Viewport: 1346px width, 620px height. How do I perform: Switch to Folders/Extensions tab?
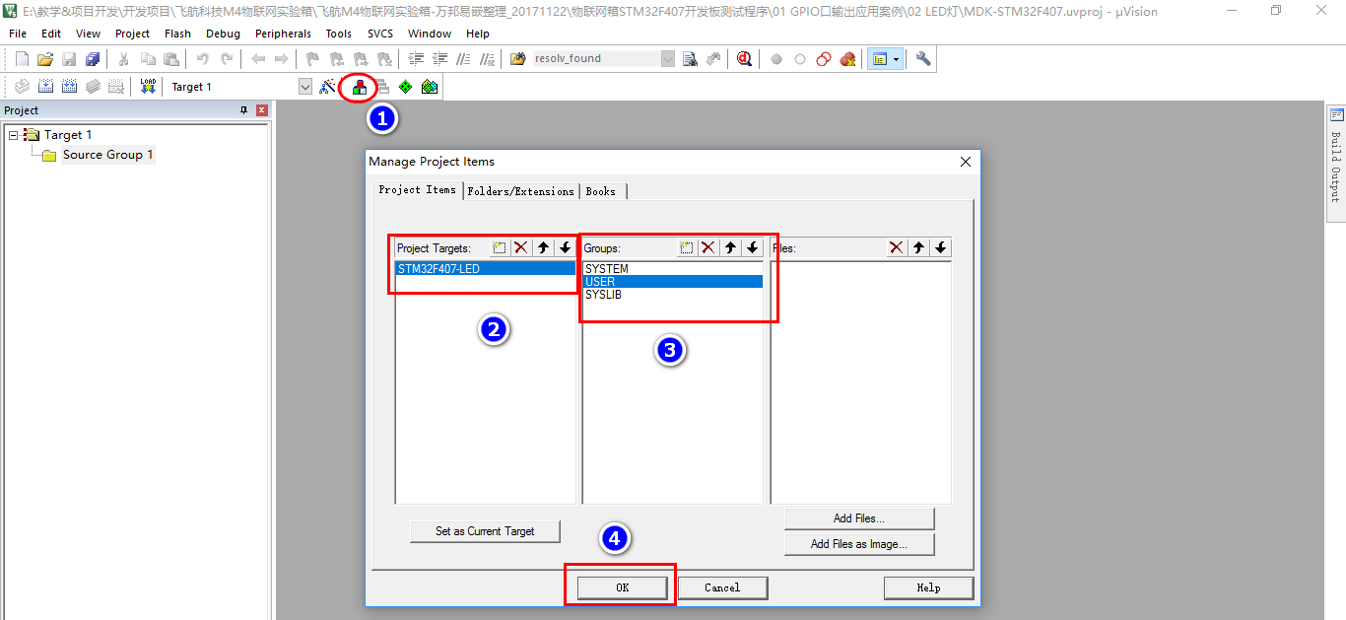coord(520,191)
